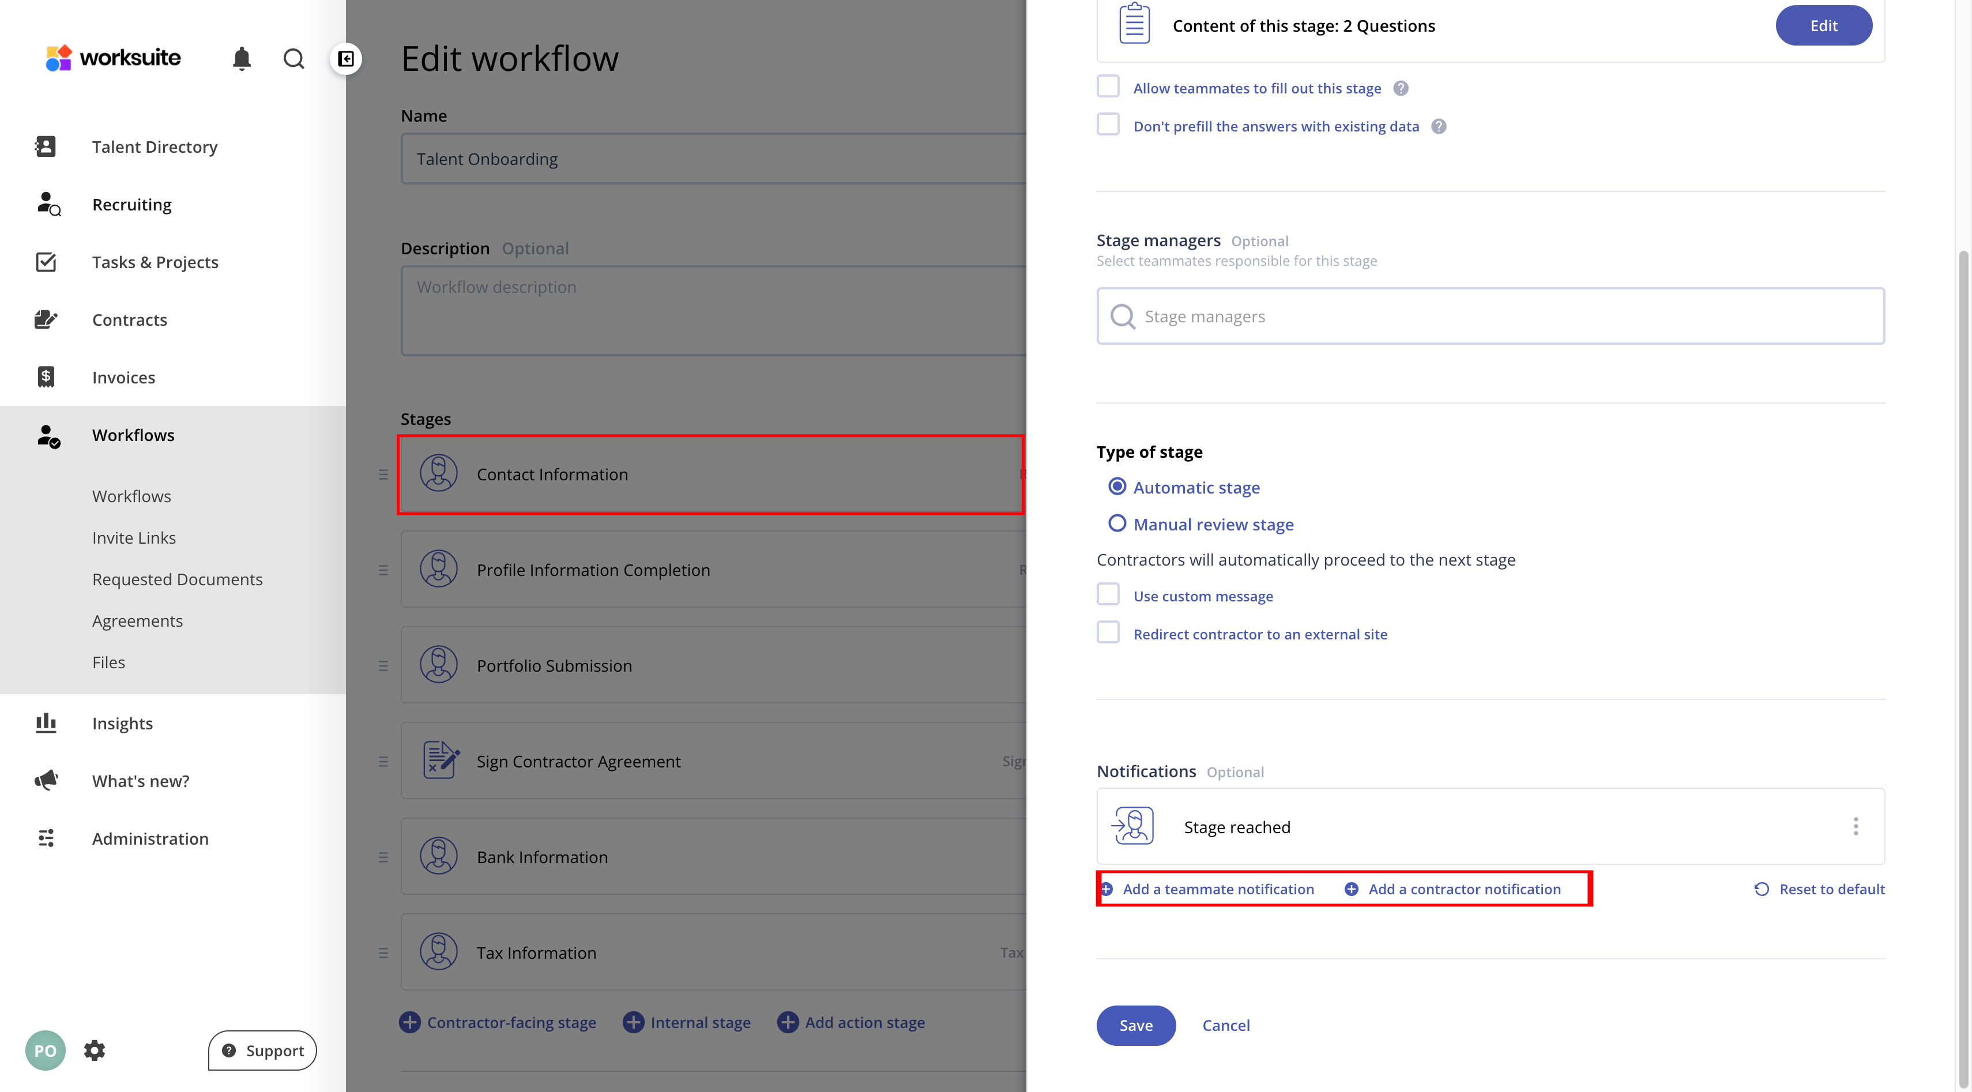The image size is (1972, 1092).
Task: Enable Allow teammates to fill out stage
Action: [1108, 86]
